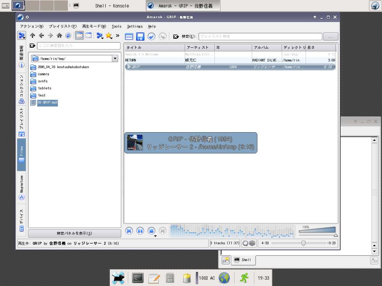Skip to the previous track

(129, 231)
